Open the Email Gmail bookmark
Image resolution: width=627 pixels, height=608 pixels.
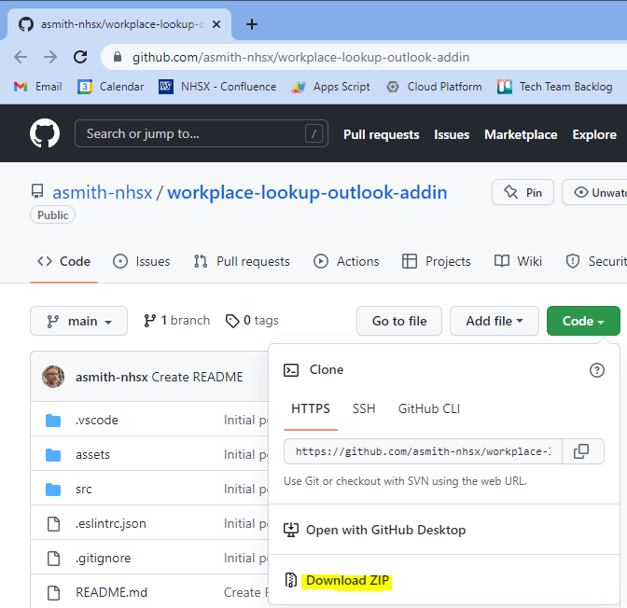click(38, 87)
